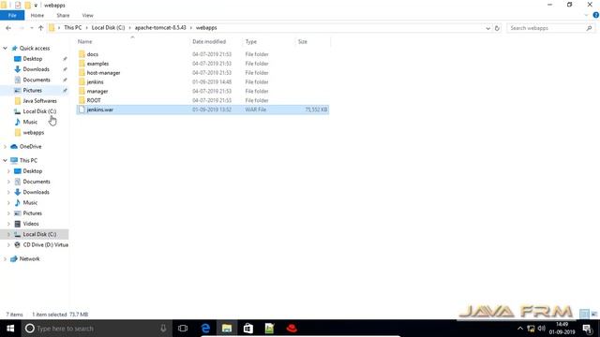This screenshot has width=600, height=337.
Task: Expand Videos under This PC
Action: (8, 224)
